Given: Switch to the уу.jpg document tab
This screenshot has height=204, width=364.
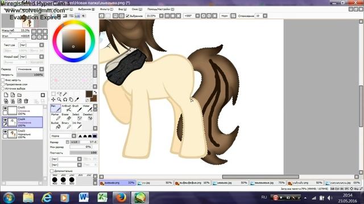Looking at the screenshot, I should (x=155, y=183).
